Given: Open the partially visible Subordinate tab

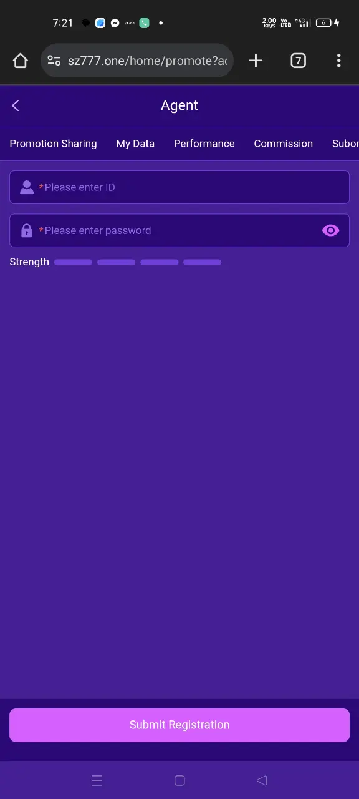Looking at the screenshot, I should pos(345,144).
